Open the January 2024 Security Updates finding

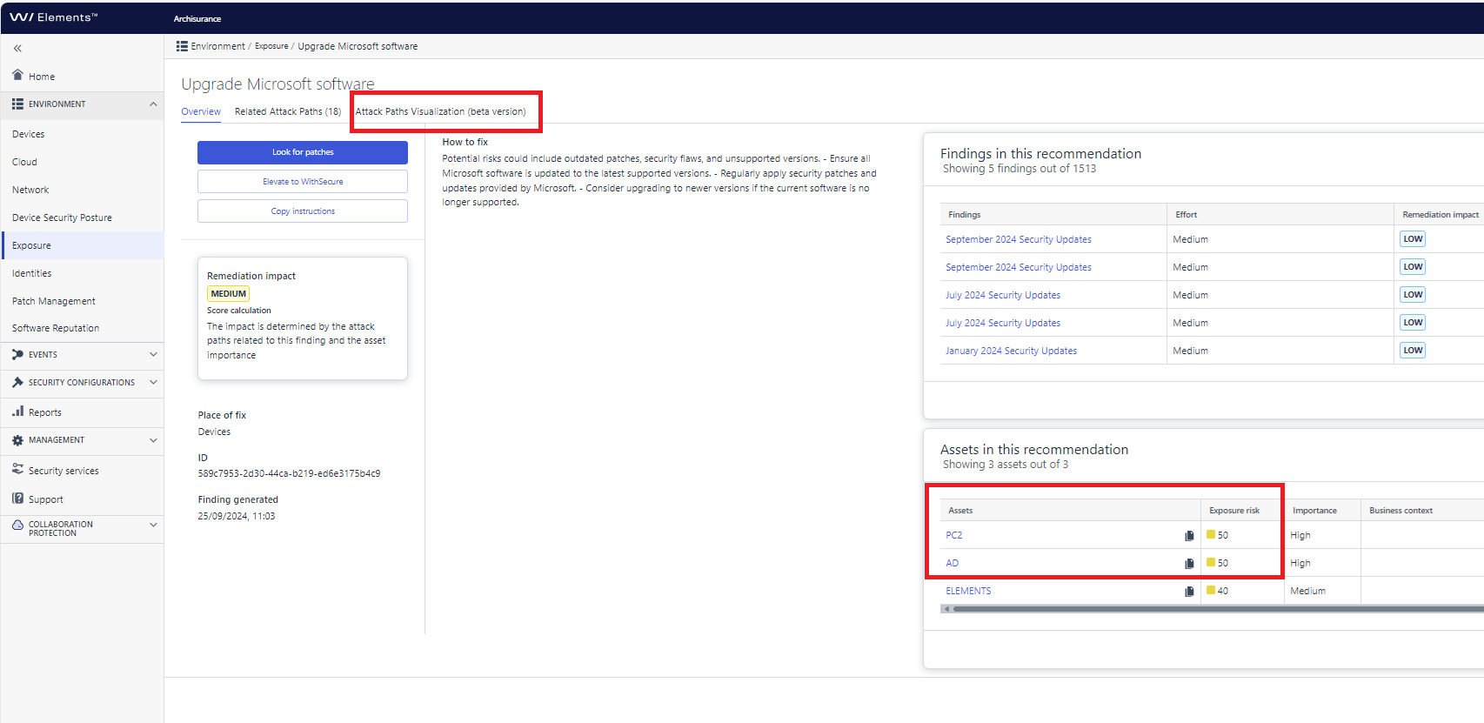[1011, 351]
